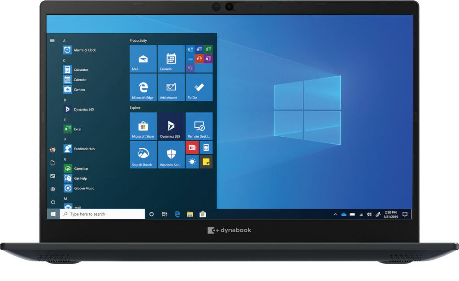This screenshot has width=459, height=281.
Task: Open OneNote in the Office tile folder
Action: coord(208,59)
